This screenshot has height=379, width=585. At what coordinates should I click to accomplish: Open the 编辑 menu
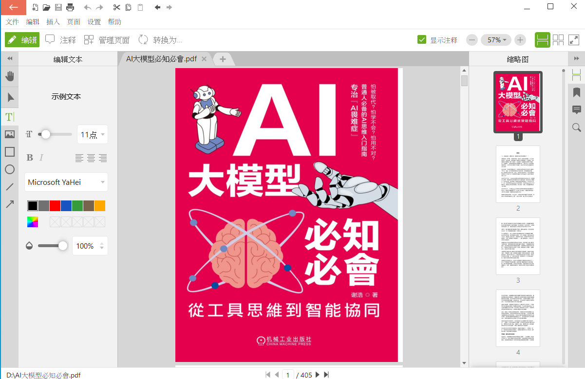[33, 22]
